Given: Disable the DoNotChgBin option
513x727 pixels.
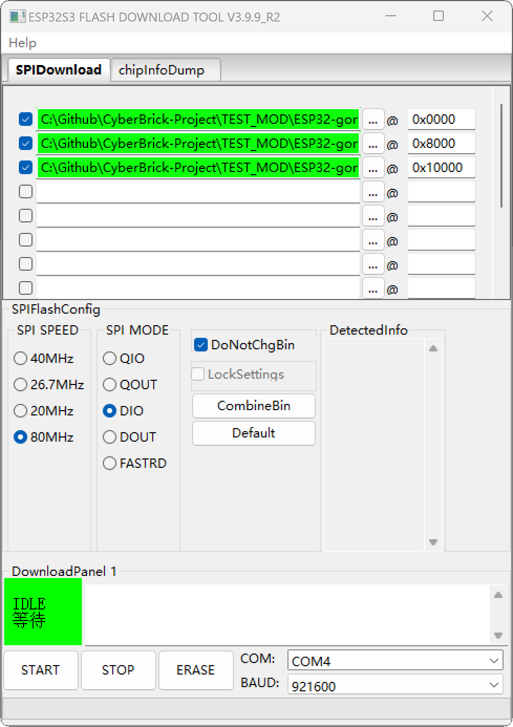Looking at the screenshot, I should click(x=200, y=344).
